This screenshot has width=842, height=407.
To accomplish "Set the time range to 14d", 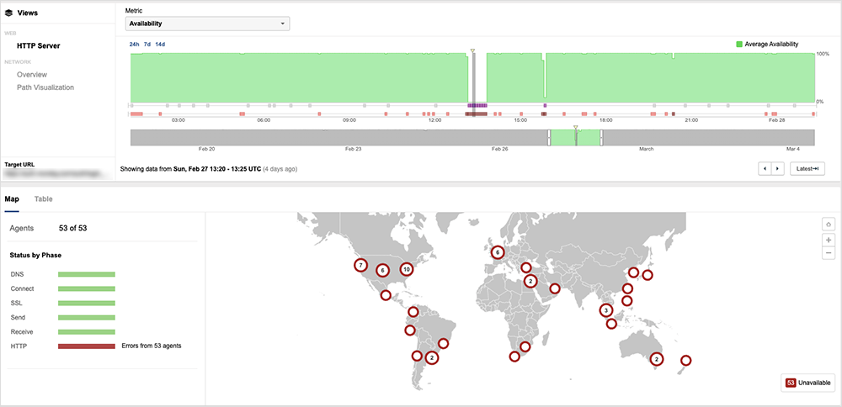I will (x=160, y=44).
